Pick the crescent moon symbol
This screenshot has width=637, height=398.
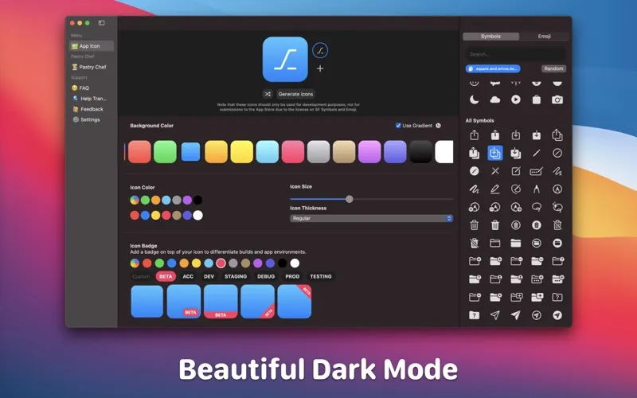[474, 99]
